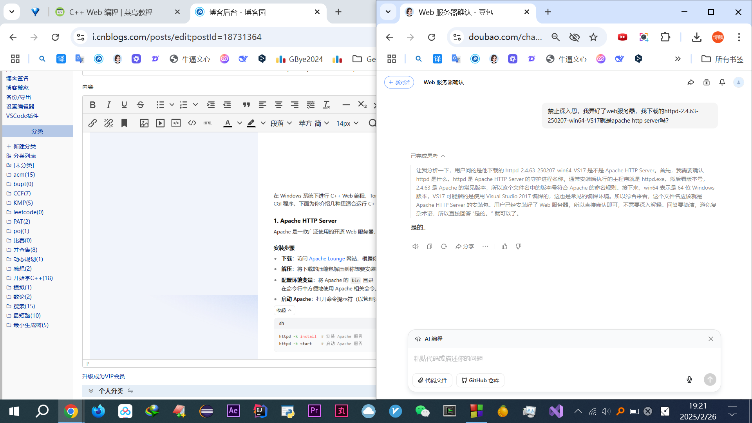Screen dimensions: 752x423
Task: Open the text color dropdown arrow
Action: [239, 123]
